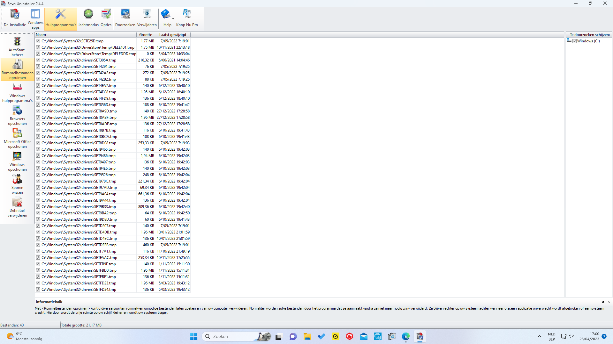Switch to Windows apps view
Screen dimensions: 613x344
pyautogui.click(x=35, y=18)
